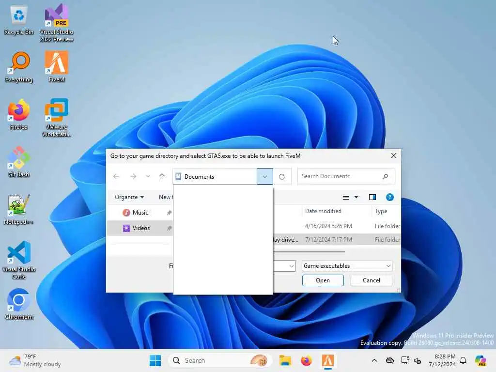Open Firefox from the taskbar
Viewport: 496px width, 372px height.
click(x=306, y=360)
